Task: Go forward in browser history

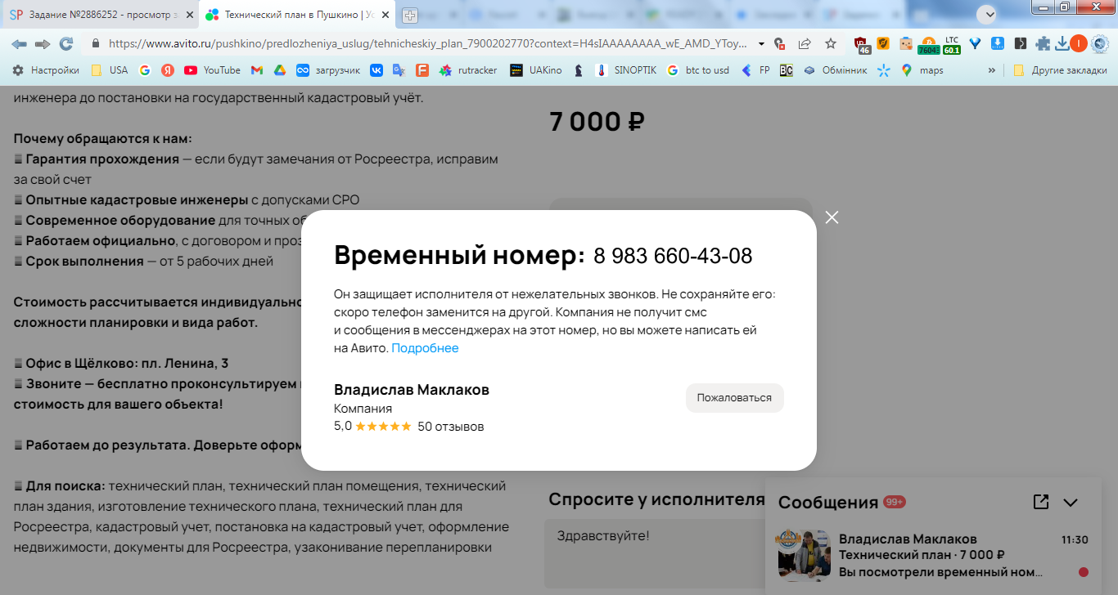Action: tap(43, 43)
